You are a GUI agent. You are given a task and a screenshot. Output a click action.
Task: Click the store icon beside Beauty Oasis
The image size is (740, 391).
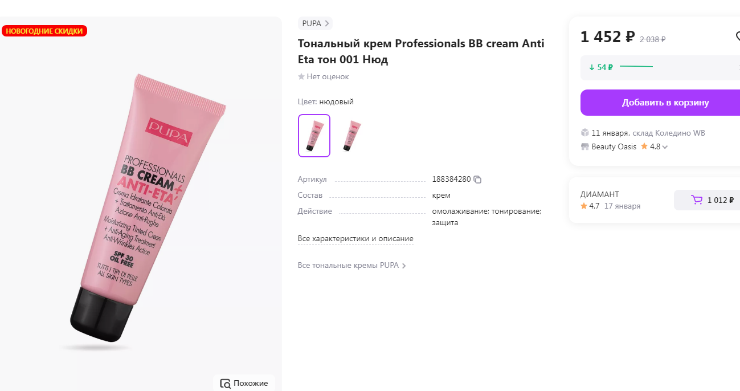click(x=585, y=146)
